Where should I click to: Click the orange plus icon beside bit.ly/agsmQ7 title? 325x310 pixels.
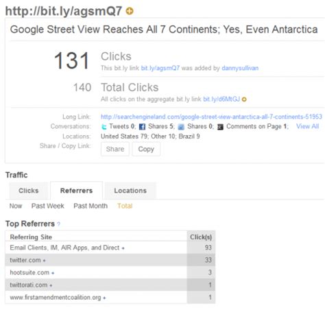coord(130,11)
